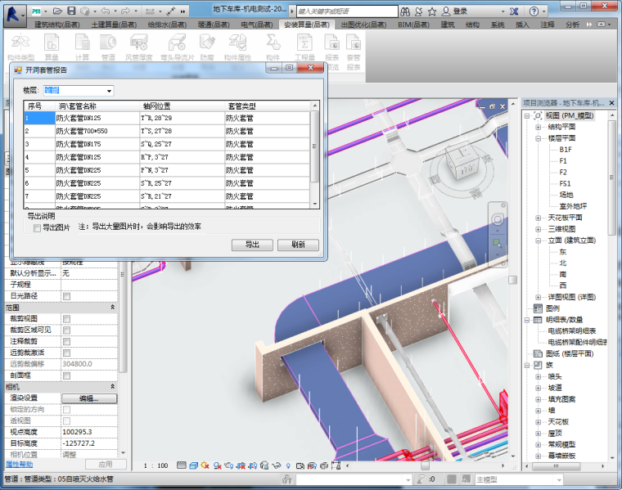Collapse the 楼层平面 tree node

click(539, 138)
